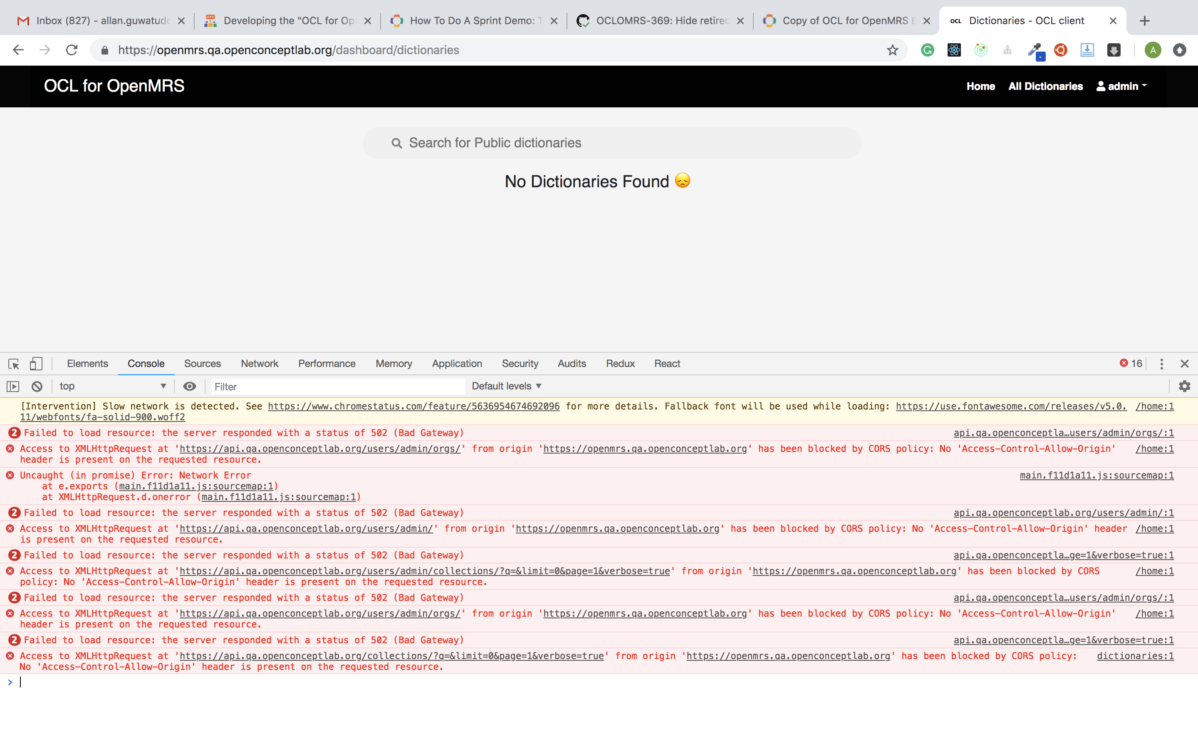Viewport: 1198px width, 749px height.
Task: Go back to previous page
Action: (18, 50)
